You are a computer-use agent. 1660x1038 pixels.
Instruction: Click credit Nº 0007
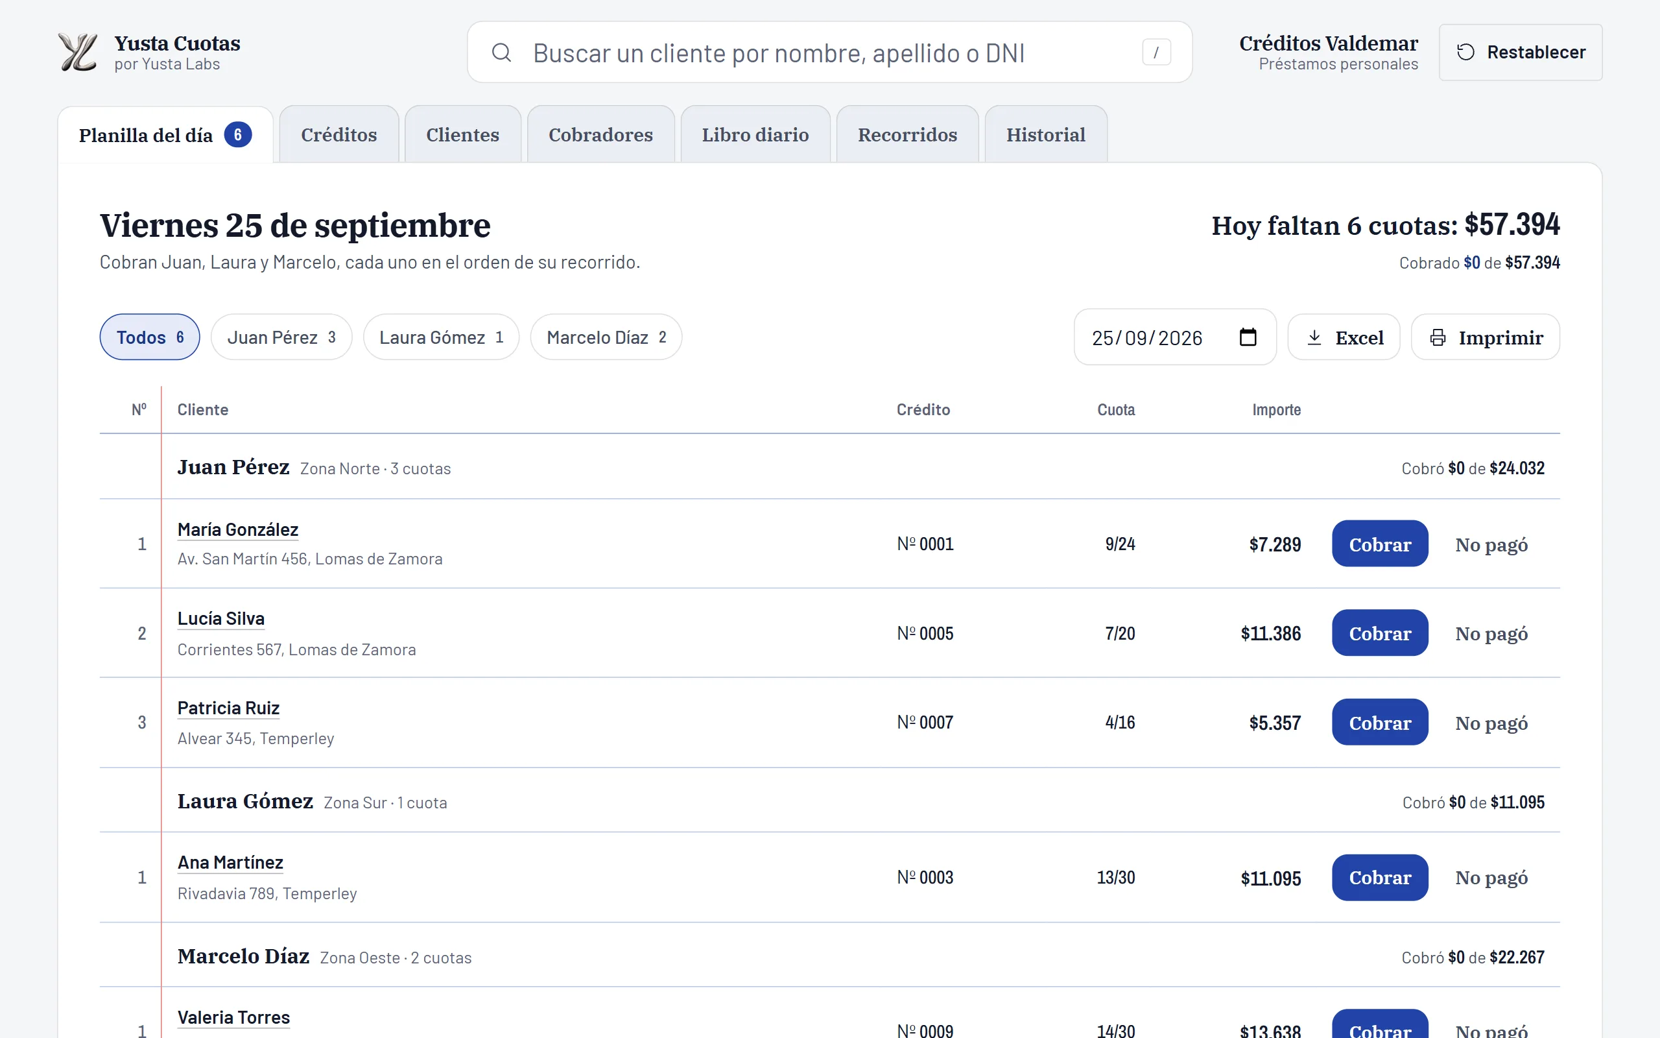tap(925, 723)
